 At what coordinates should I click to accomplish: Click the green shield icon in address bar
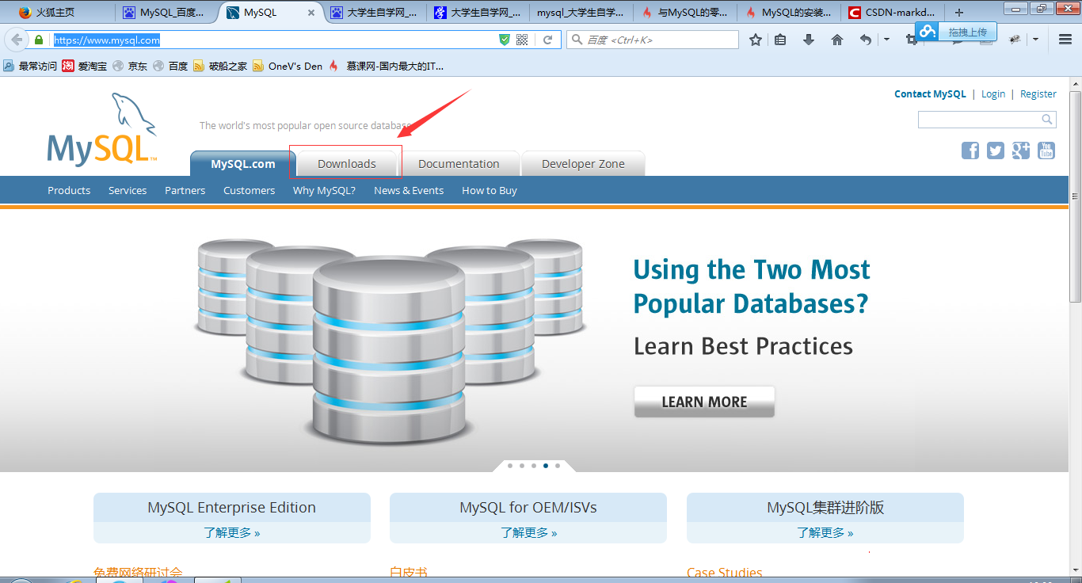505,40
